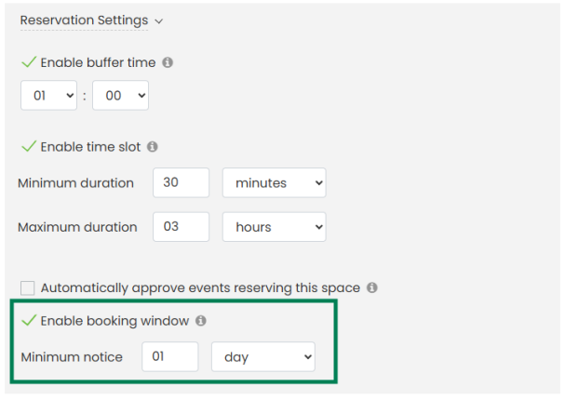Toggle the Enable booking window checkmark
Viewport: 565px width, 400px height.
pos(28,321)
